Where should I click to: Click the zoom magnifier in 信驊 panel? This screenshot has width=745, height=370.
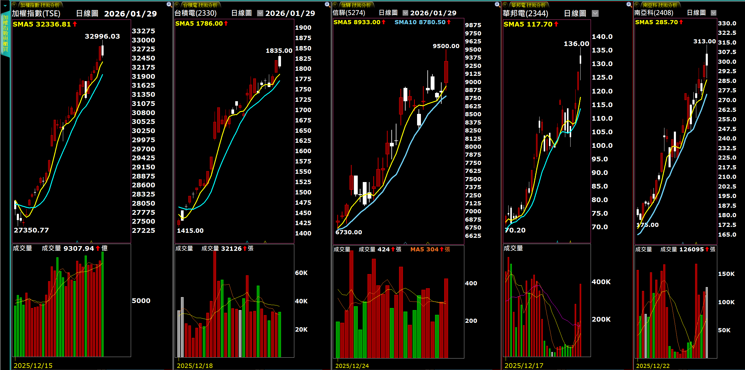tap(497, 4)
